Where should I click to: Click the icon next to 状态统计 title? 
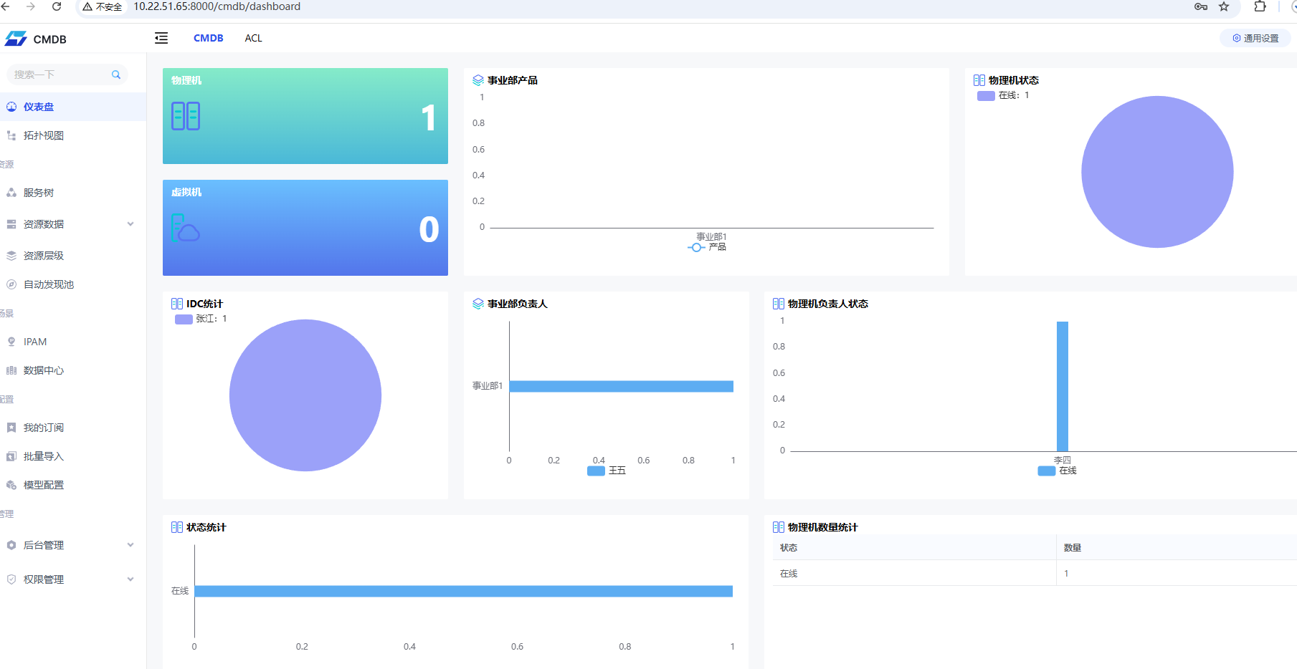[x=177, y=527]
